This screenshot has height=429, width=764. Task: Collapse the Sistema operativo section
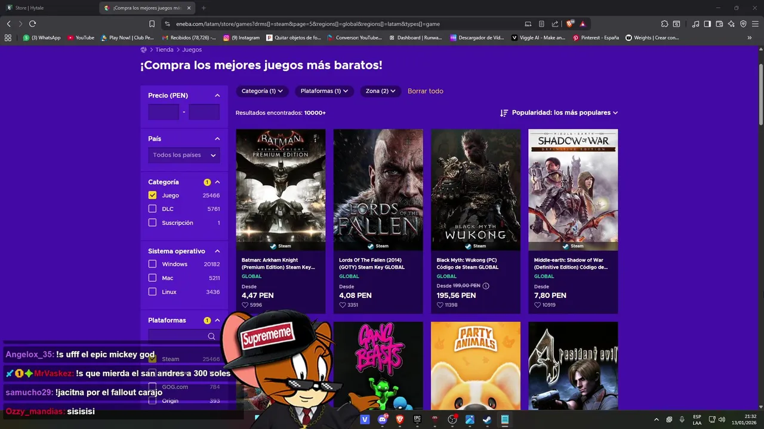(217, 251)
